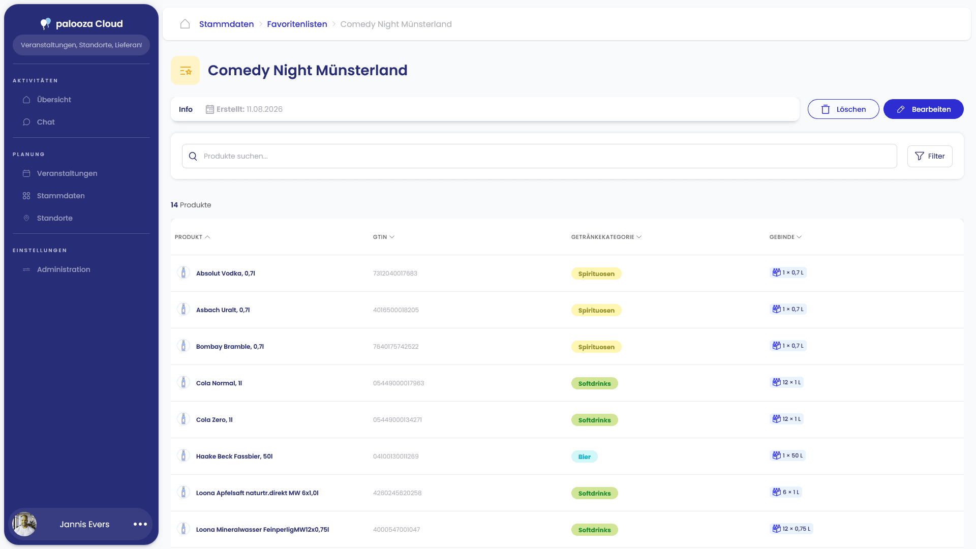Click bottle icon for Haake Beck Fassbier

184,456
